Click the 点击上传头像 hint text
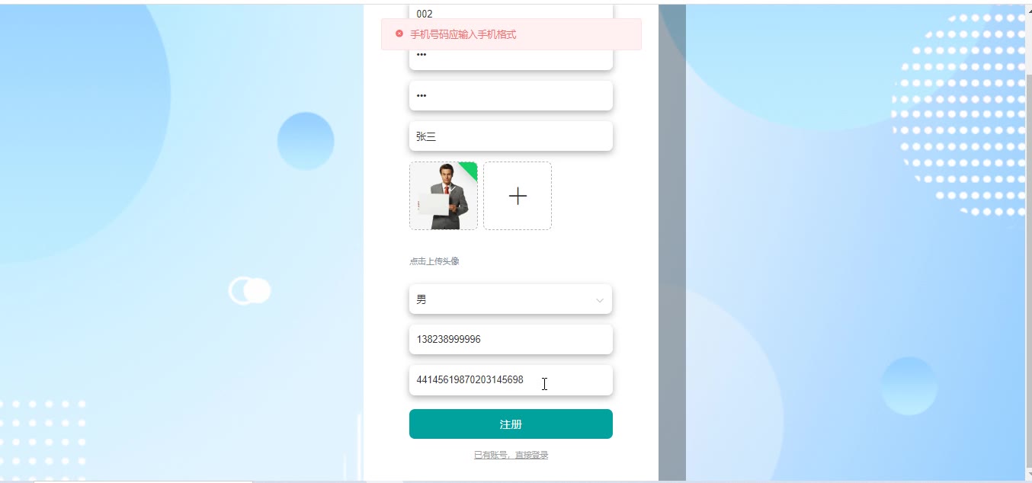Screen dimensions: 1032x483 434,261
